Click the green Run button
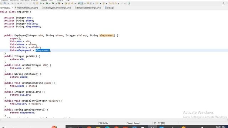 (x=47, y=3)
